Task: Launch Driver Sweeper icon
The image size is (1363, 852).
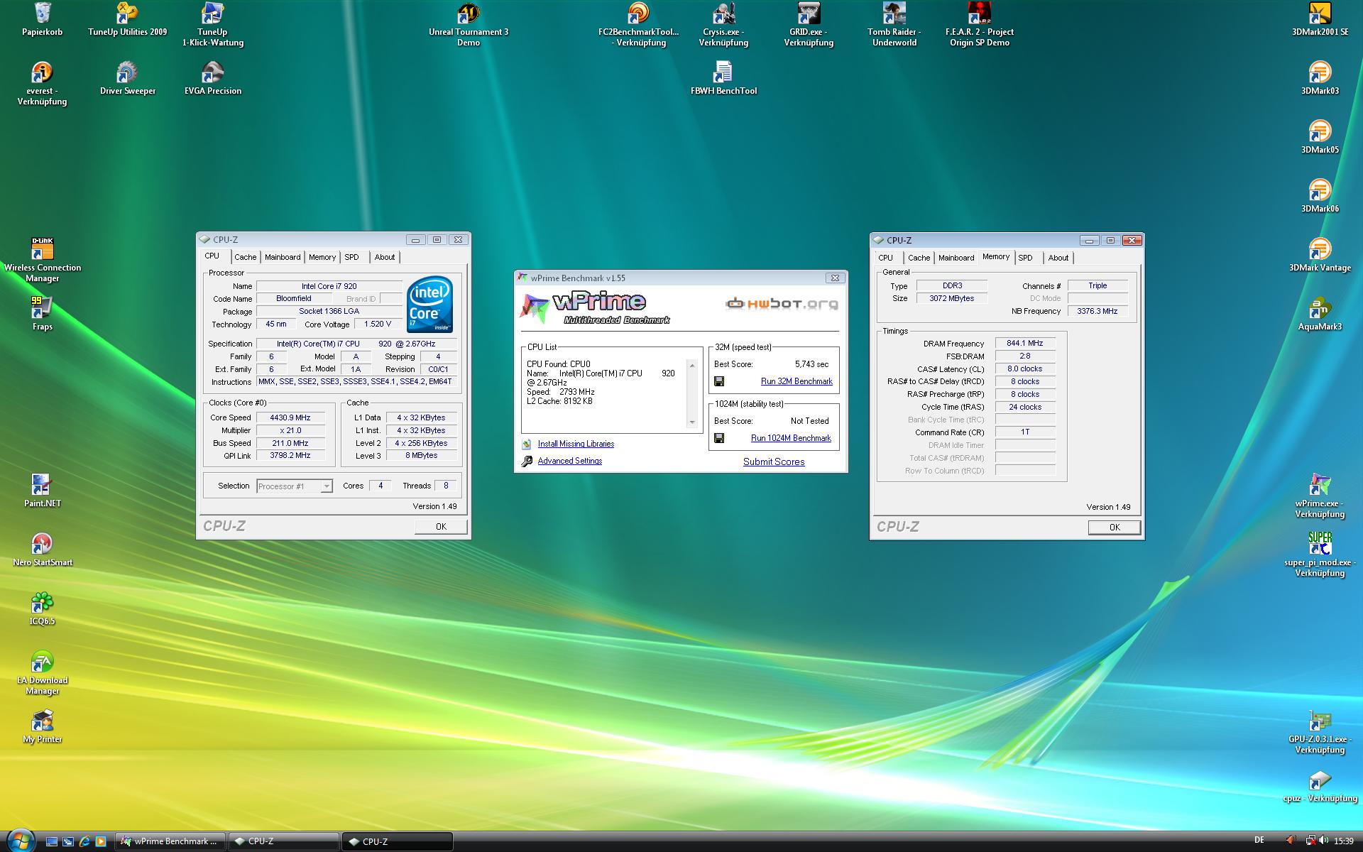Action: tap(127, 78)
